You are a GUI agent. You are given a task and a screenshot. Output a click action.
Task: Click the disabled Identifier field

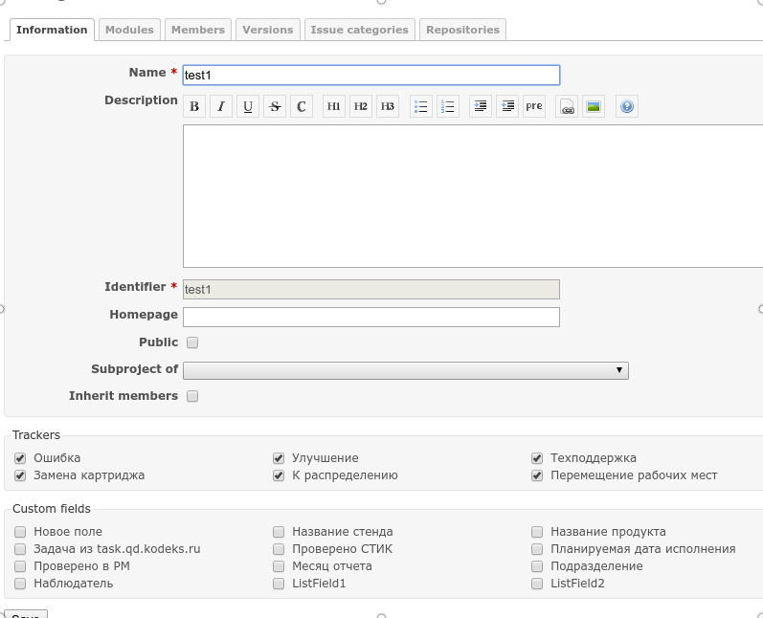(371, 289)
